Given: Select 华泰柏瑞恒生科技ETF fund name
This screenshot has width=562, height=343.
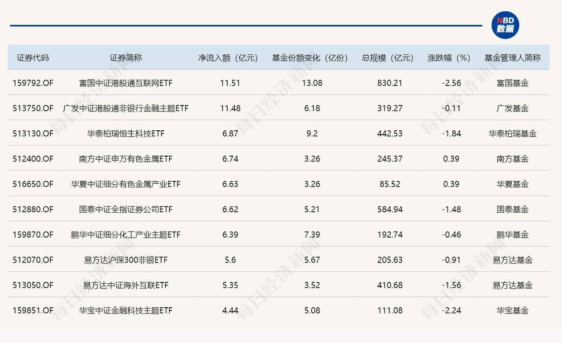Looking at the screenshot, I should pyautogui.click(x=126, y=134).
